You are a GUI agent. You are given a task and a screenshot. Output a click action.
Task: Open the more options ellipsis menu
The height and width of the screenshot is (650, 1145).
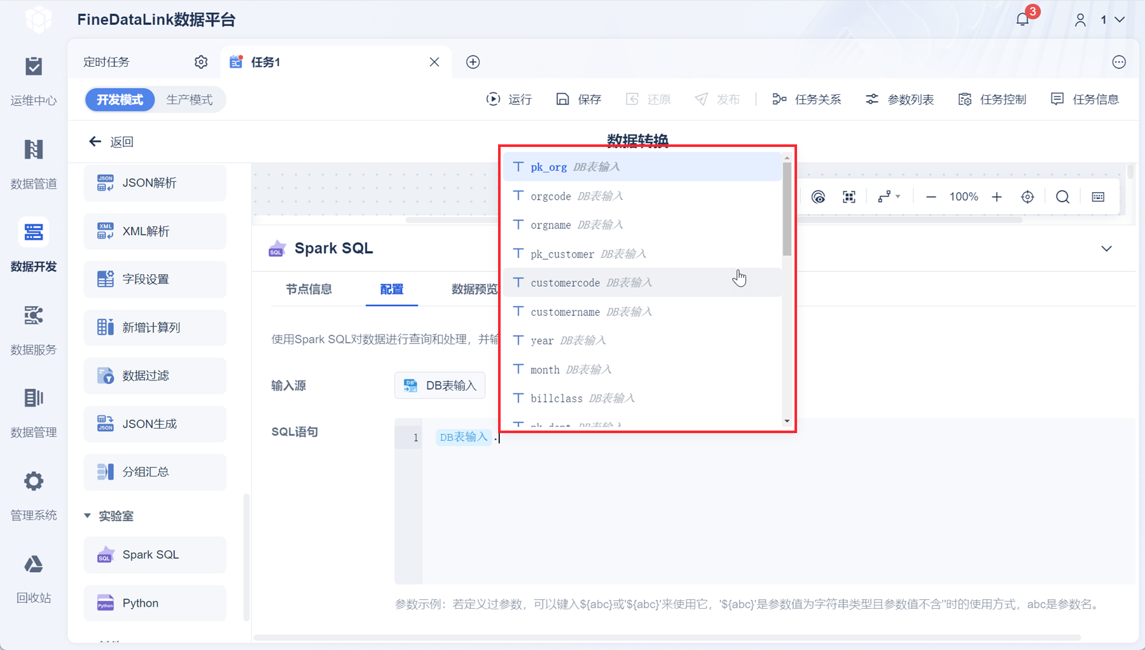[1119, 62]
